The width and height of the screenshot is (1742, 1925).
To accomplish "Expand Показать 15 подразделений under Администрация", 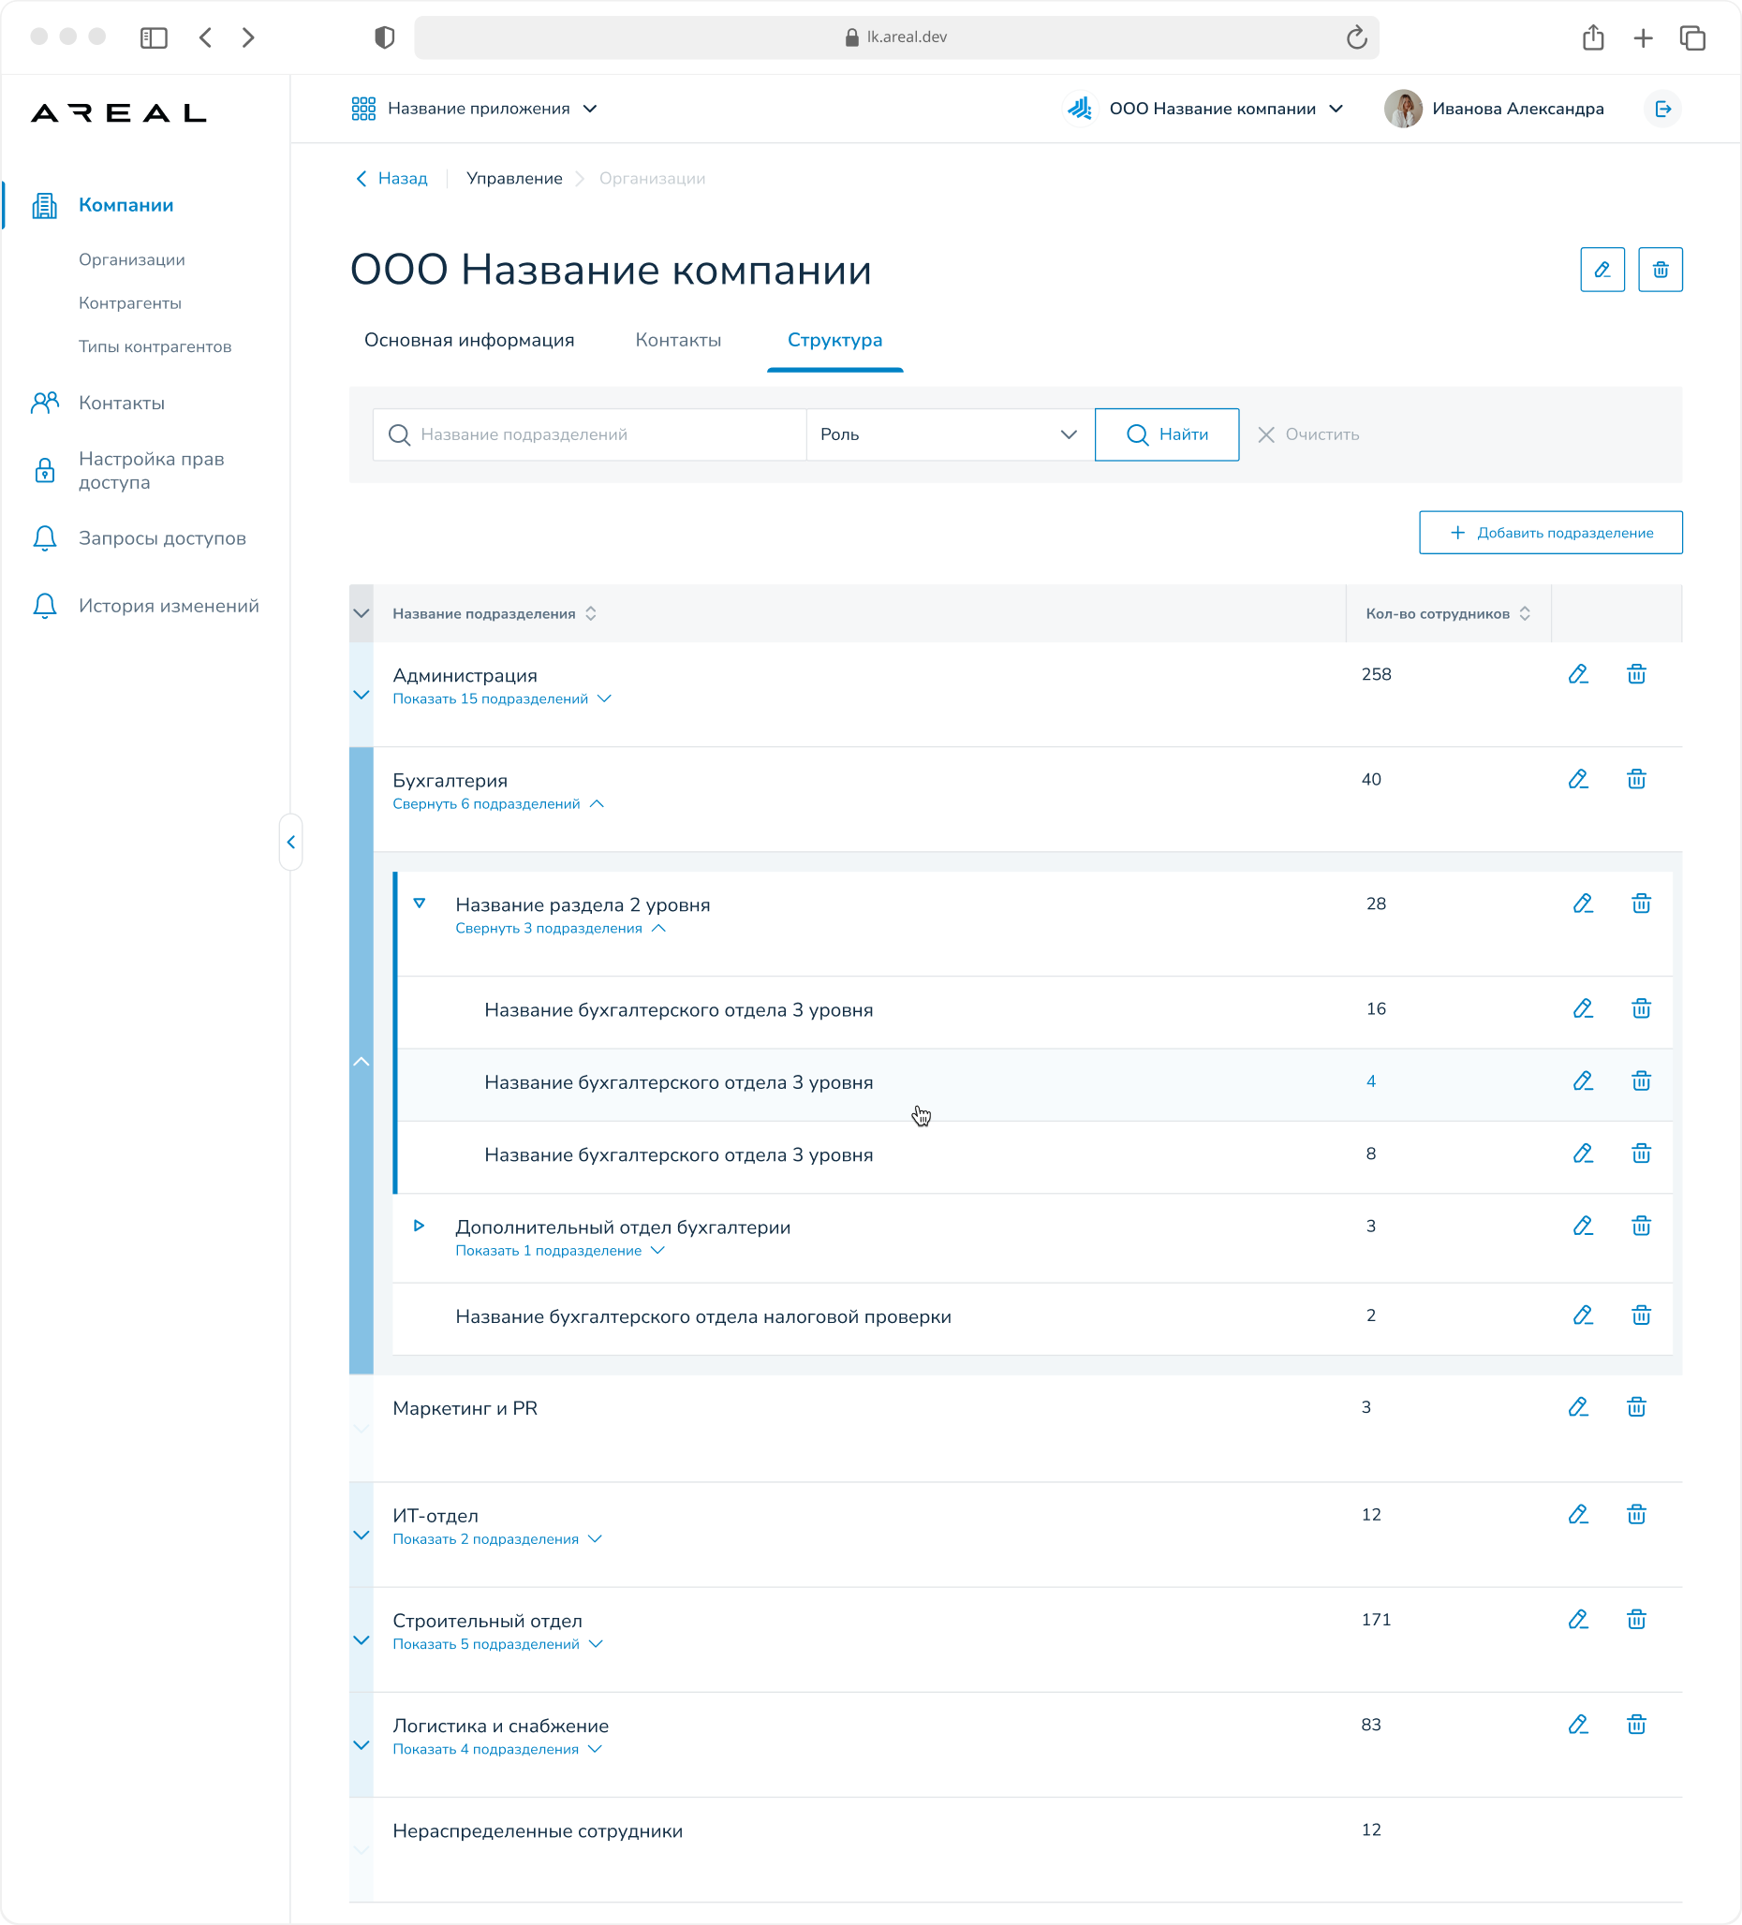I will coord(501,699).
